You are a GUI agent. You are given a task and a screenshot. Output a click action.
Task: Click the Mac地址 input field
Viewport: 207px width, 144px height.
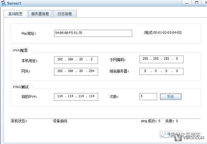[x=93, y=33]
